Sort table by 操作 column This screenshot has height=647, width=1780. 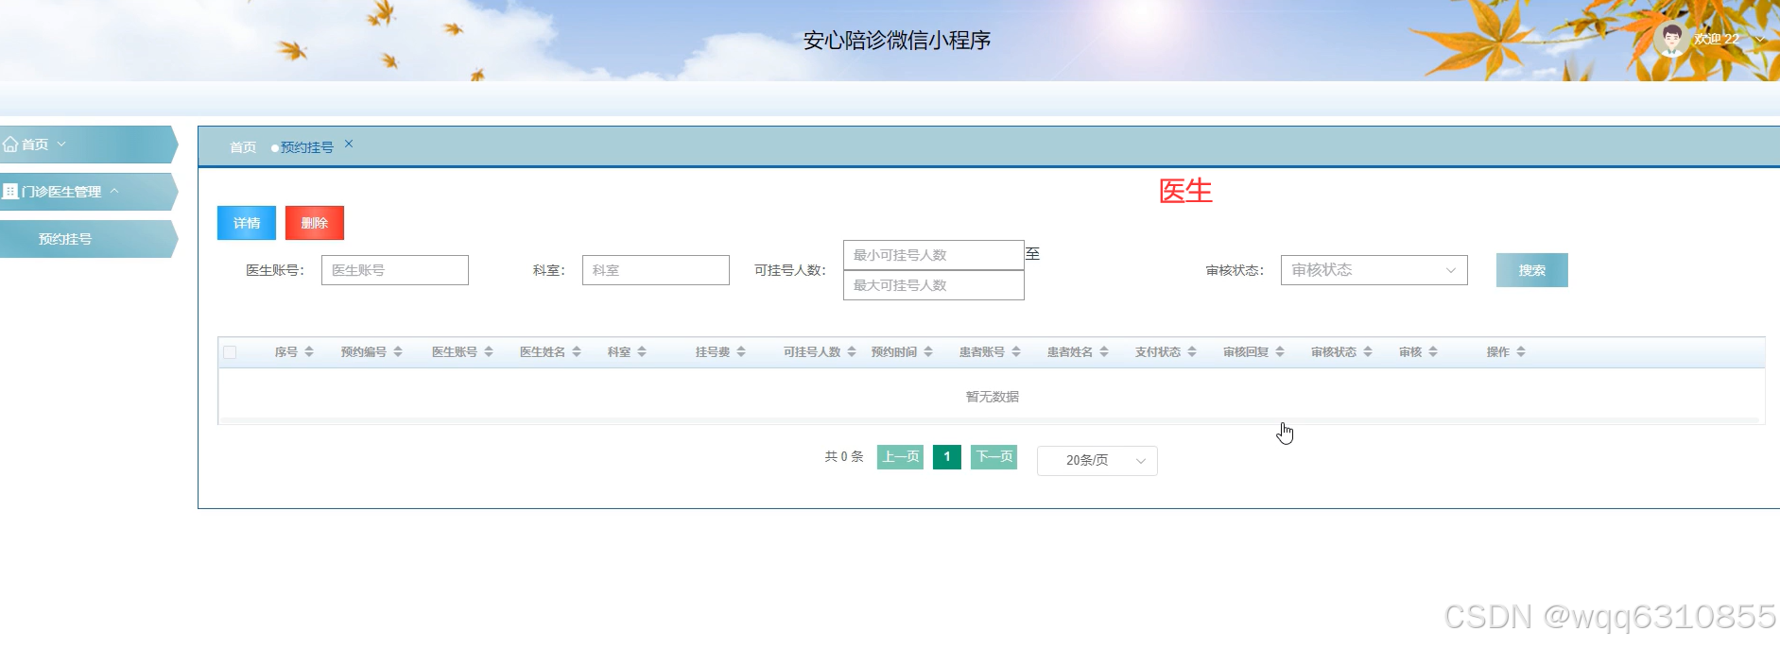1521,352
